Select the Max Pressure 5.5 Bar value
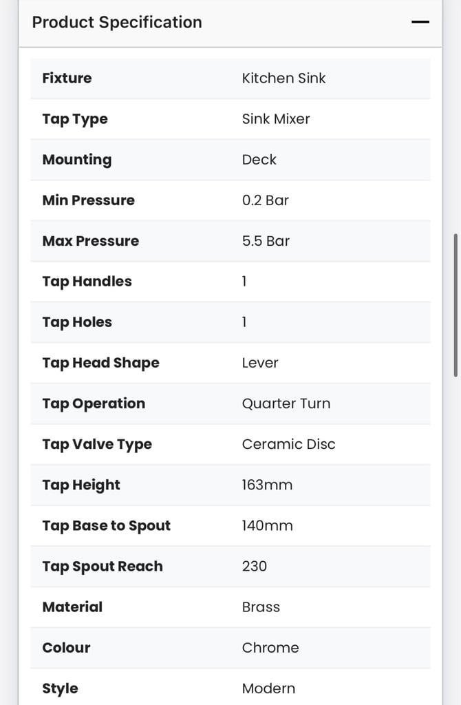The width and height of the screenshot is (461, 705). (x=266, y=241)
